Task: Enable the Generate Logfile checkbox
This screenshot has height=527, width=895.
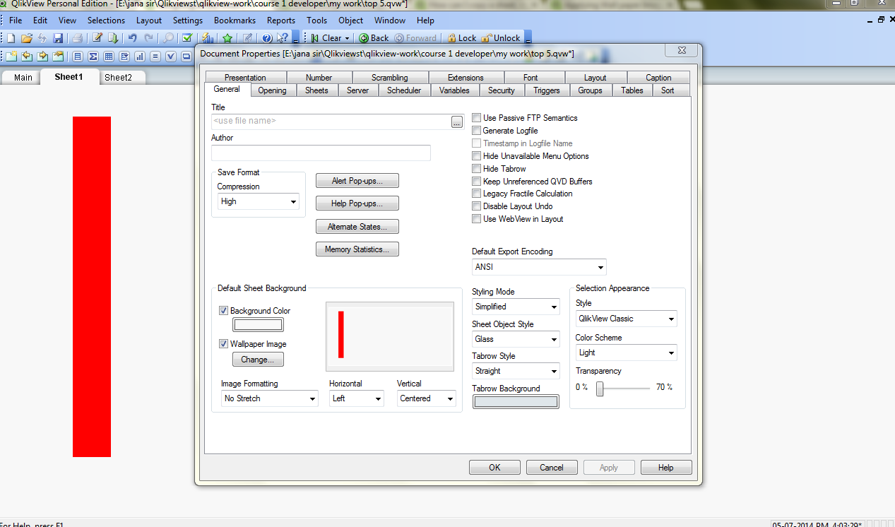Action: pyautogui.click(x=477, y=131)
